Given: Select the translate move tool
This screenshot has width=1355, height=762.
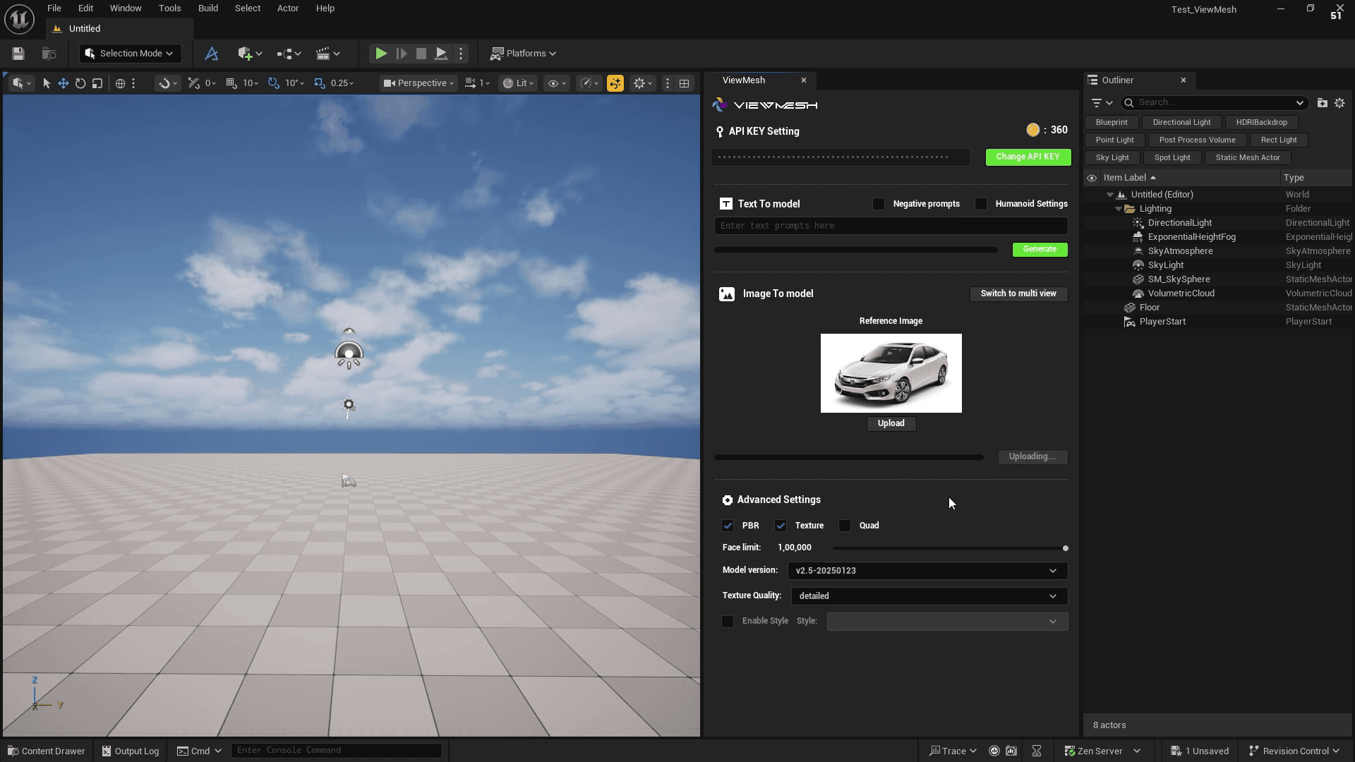Looking at the screenshot, I should click(64, 83).
